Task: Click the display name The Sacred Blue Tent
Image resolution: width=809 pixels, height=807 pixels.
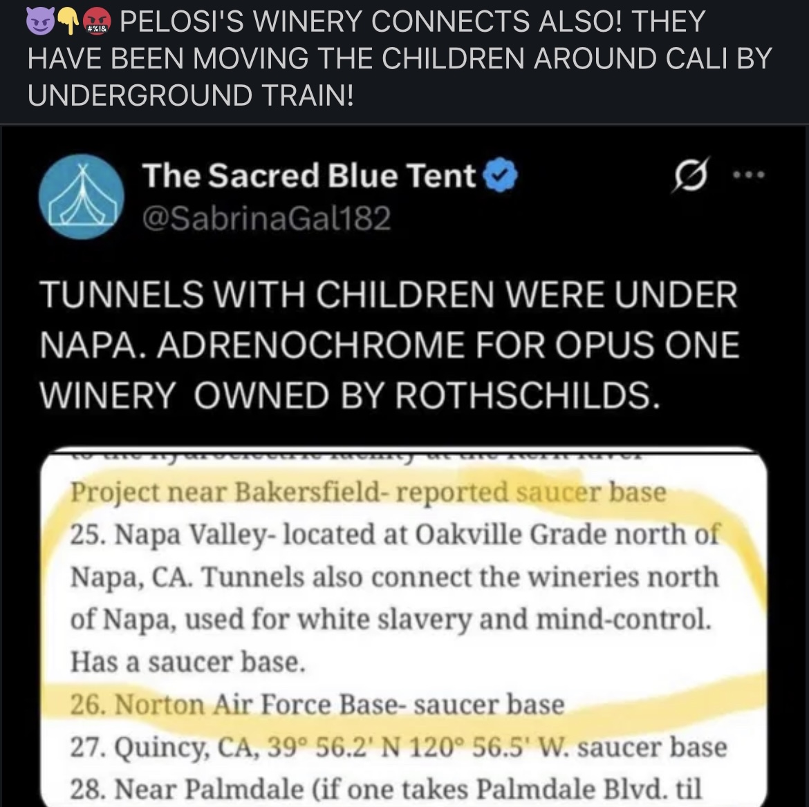Action: pyautogui.click(x=306, y=175)
